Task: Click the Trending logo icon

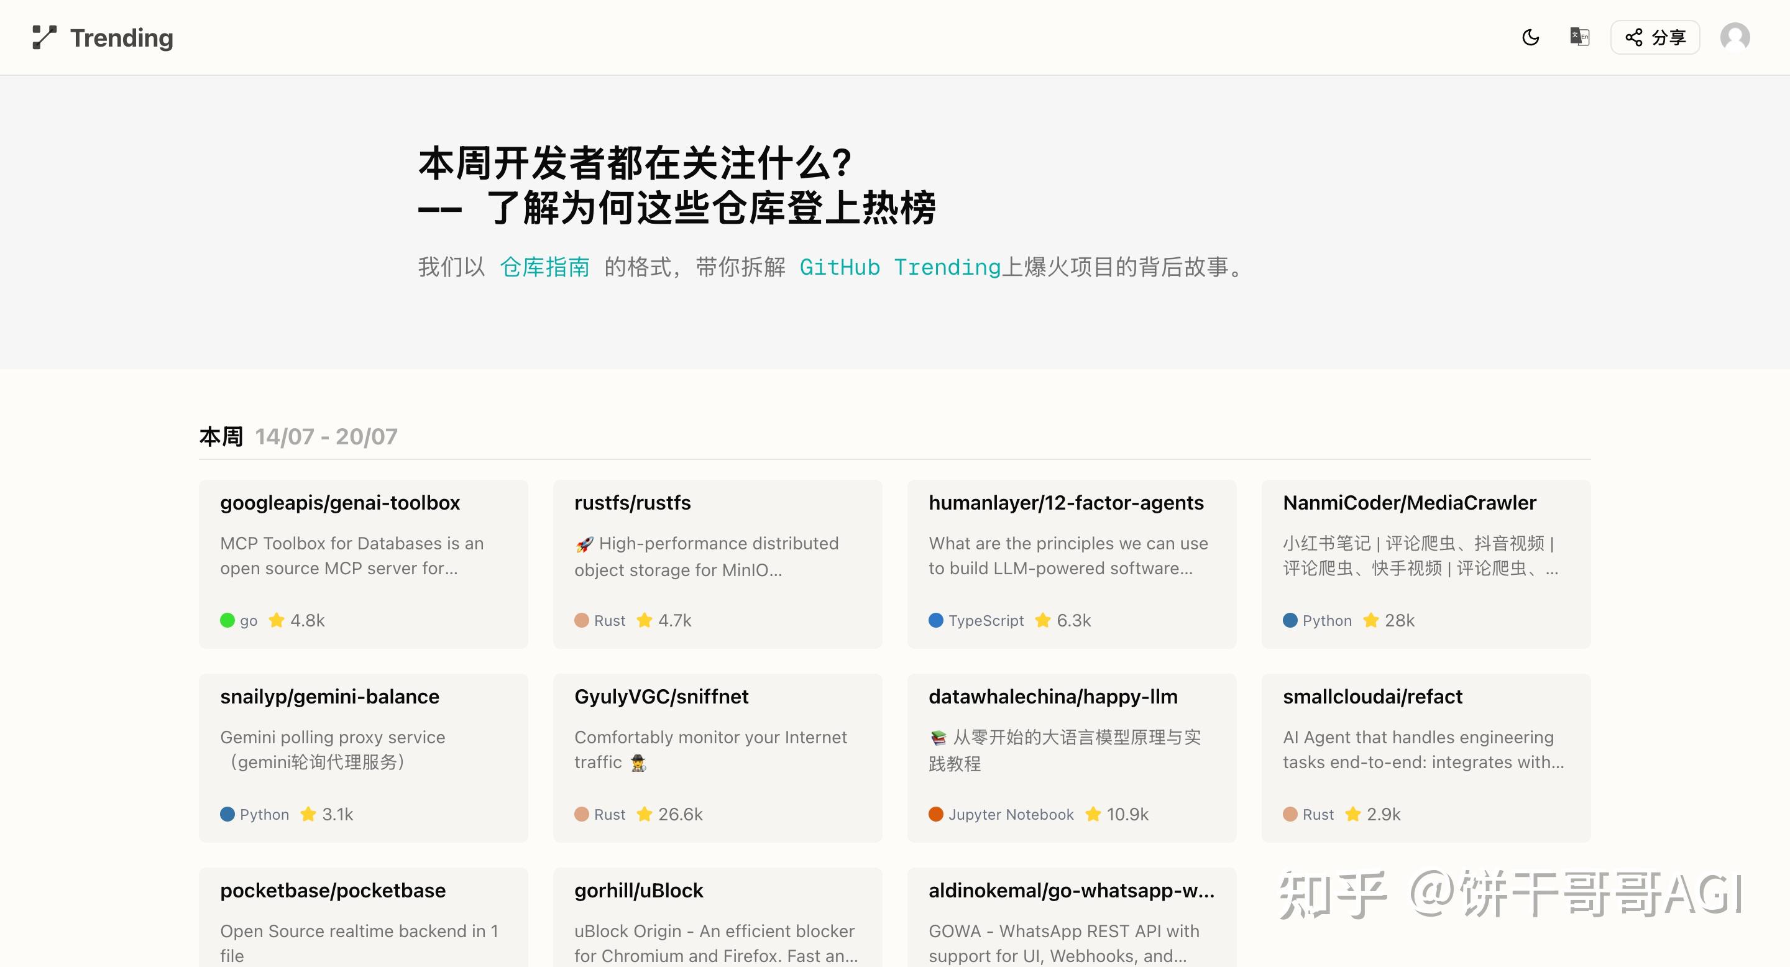Action: (x=44, y=37)
